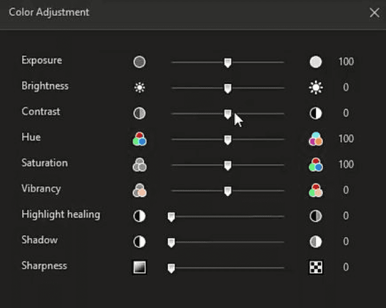Screen dimensions: 386x308
Task: Click the Saturation slider handle
Action: (228, 165)
